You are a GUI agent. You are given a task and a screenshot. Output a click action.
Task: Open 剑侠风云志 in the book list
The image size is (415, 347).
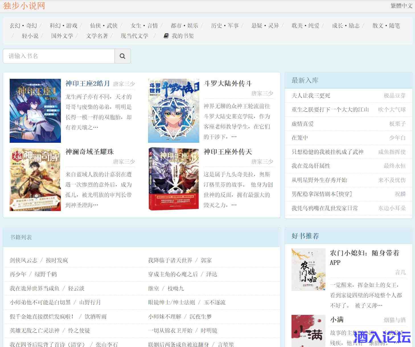23,260
